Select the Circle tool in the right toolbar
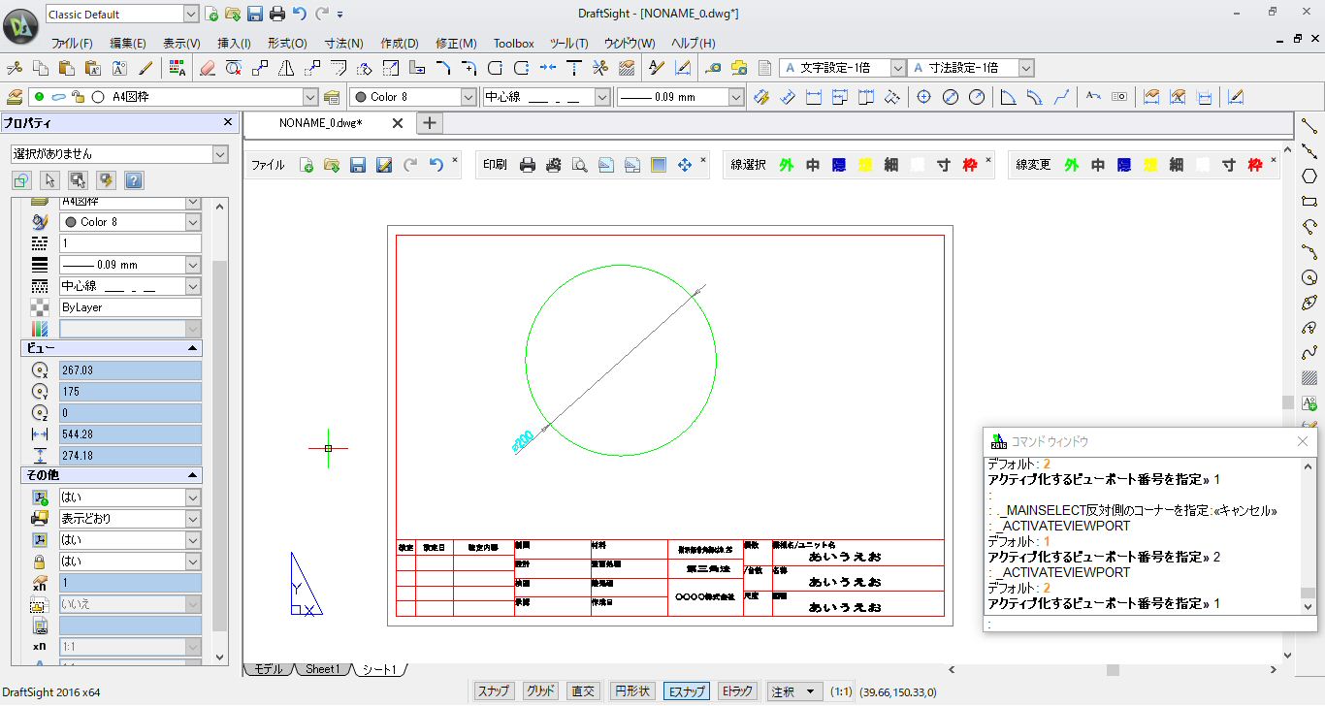1325x706 pixels. pyautogui.click(x=1309, y=277)
